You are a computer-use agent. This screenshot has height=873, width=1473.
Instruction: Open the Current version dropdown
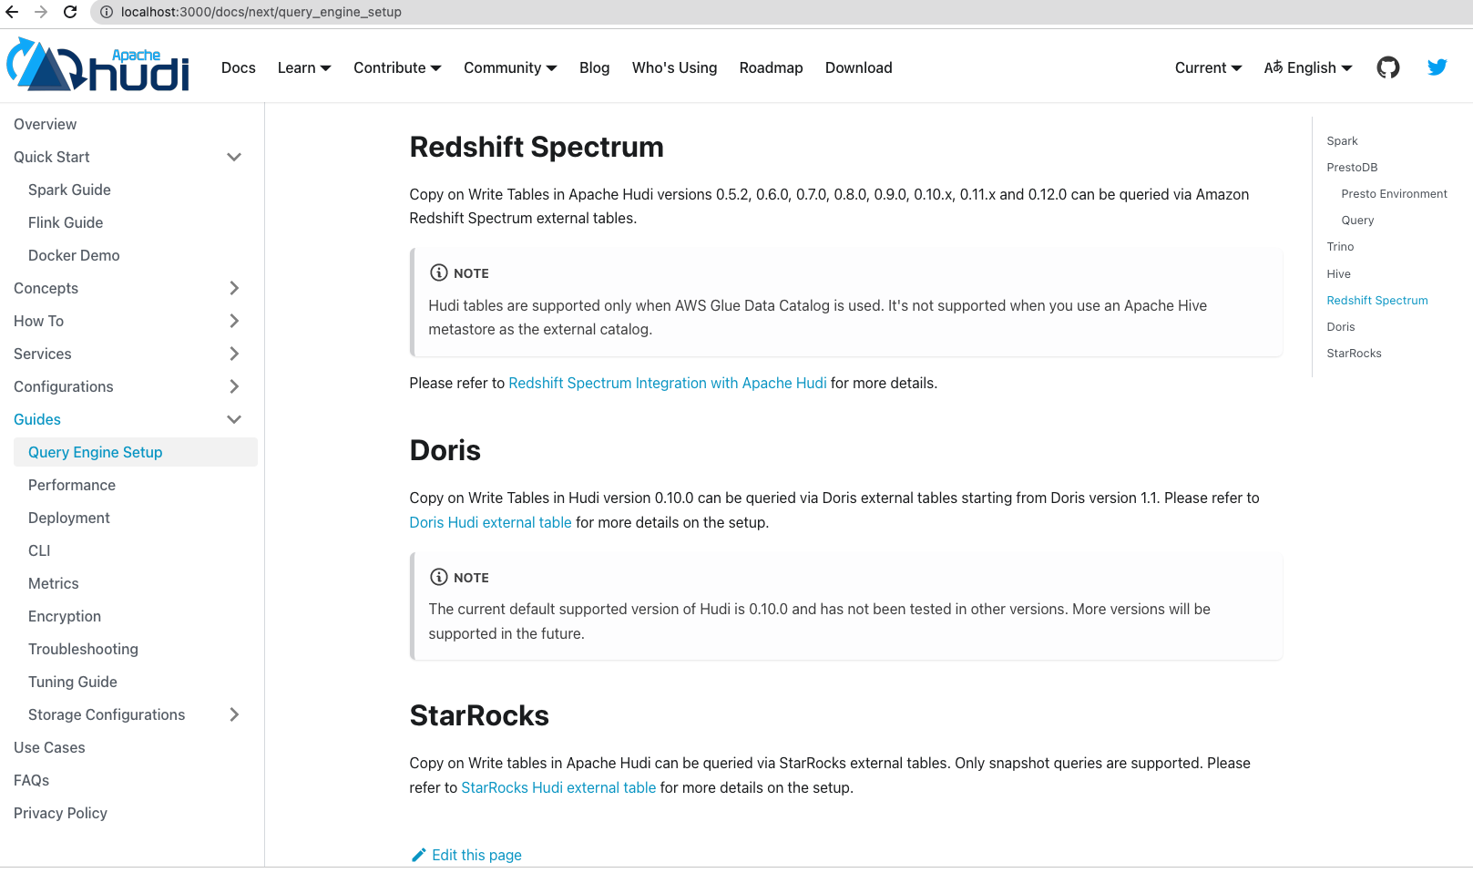pyautogui.click(x=1208, y=67)
